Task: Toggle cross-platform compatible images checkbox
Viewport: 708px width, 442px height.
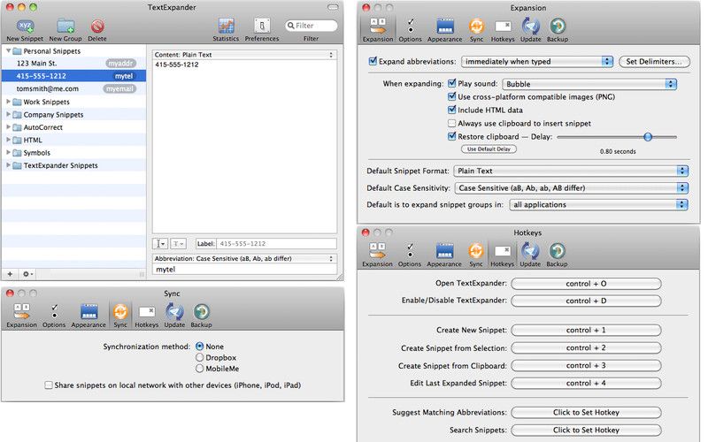Action: tap(451, 96)
